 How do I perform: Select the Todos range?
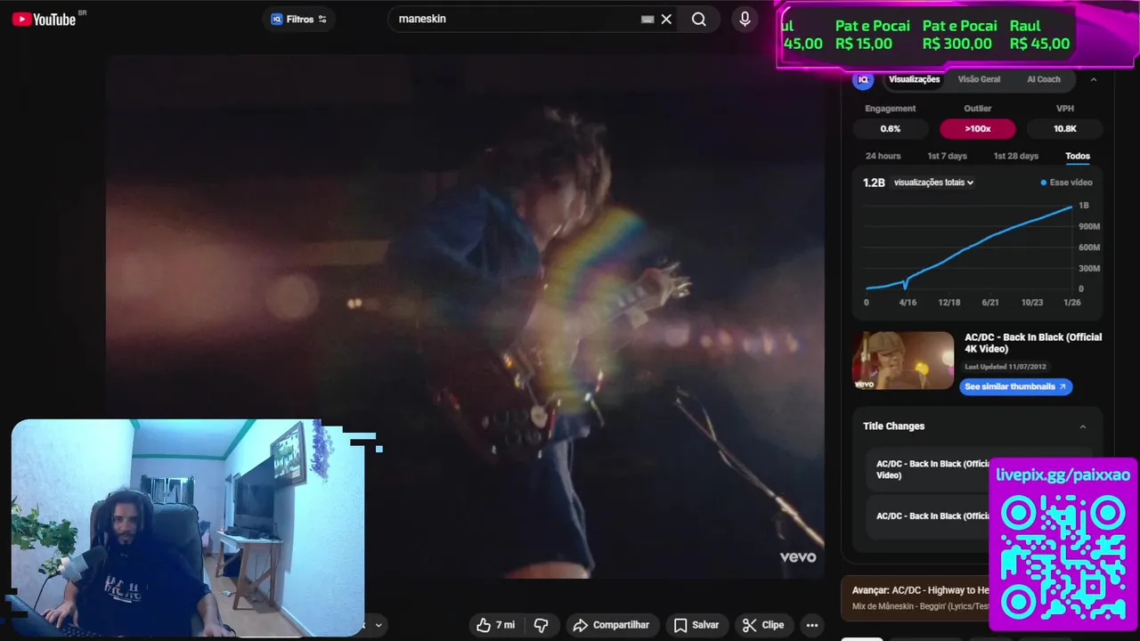coord(1078,156)
